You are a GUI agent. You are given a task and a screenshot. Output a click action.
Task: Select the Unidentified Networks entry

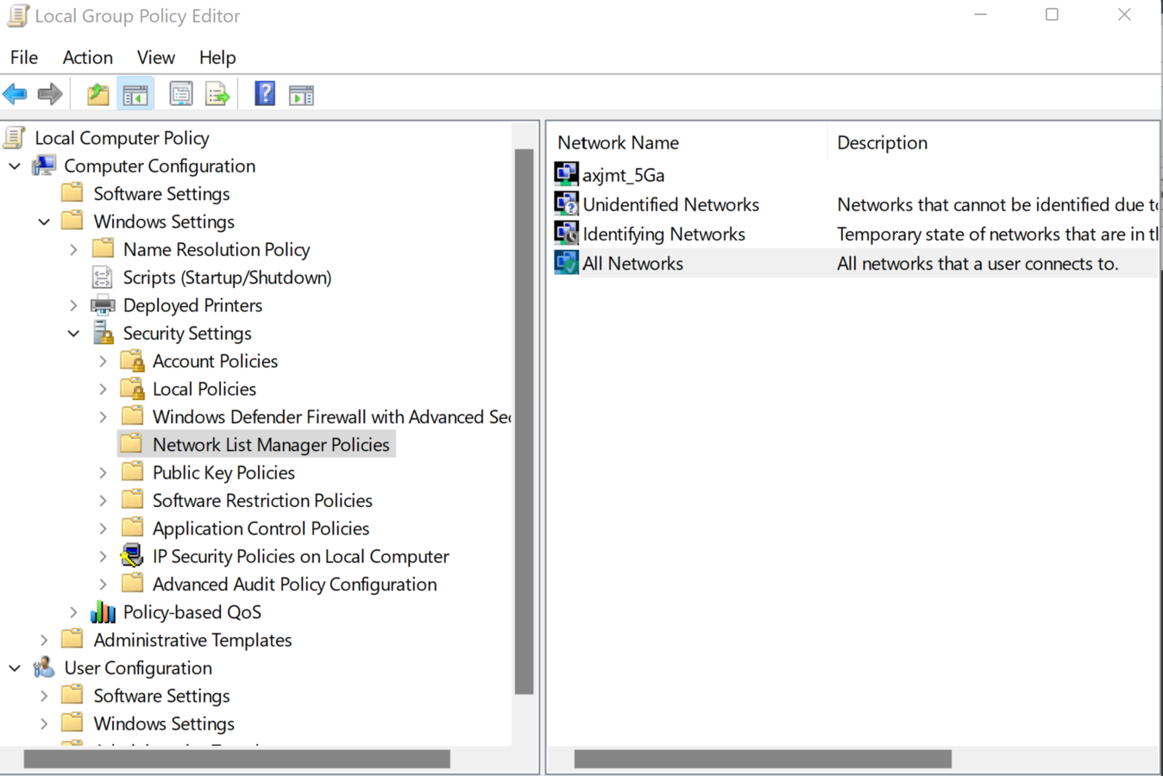click(x=670, y=205)
